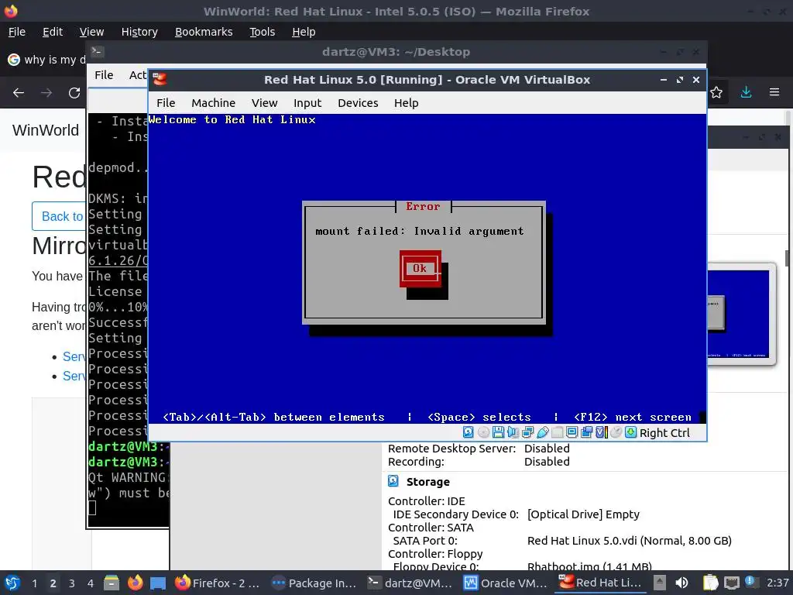Open Firefox downloads panel
Screen dimensions: 793x595
click(x=746, y=93)
